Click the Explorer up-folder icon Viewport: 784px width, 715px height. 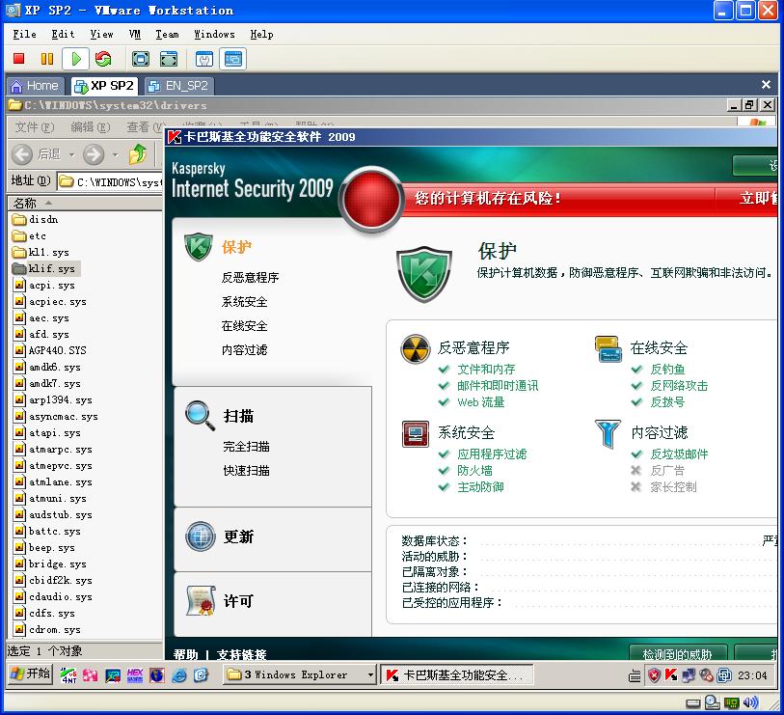pyautogui.click(x=138, y=154)
